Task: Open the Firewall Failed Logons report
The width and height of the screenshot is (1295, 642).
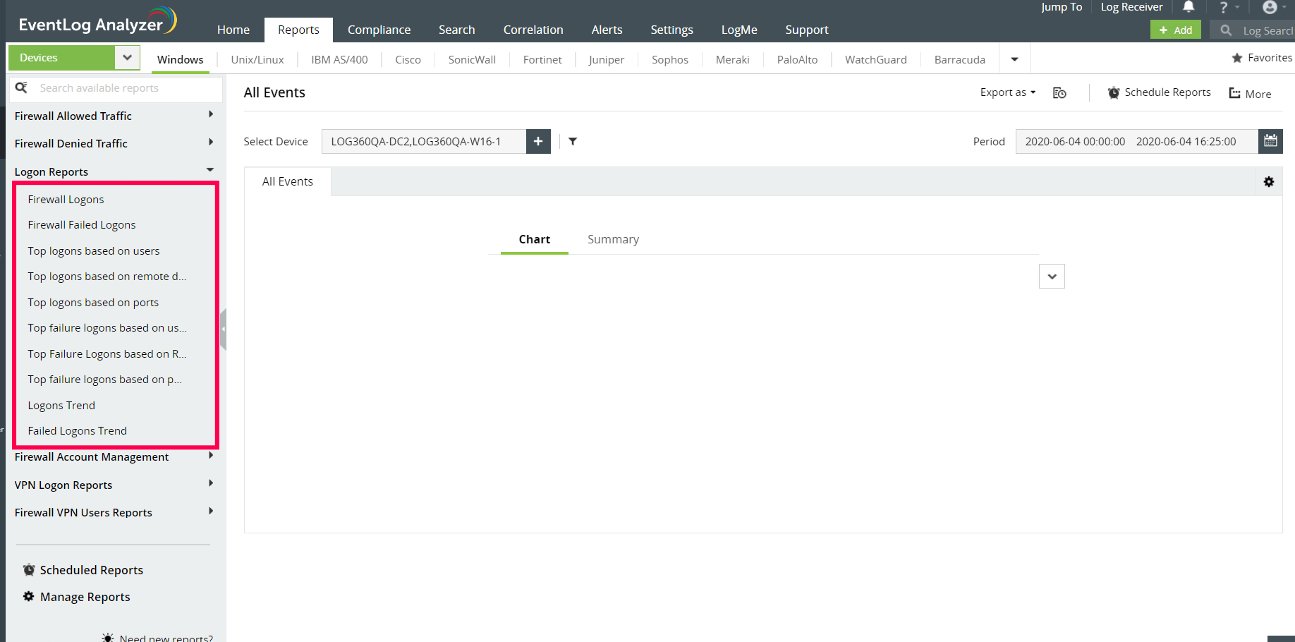Action: tap(82, 225)
